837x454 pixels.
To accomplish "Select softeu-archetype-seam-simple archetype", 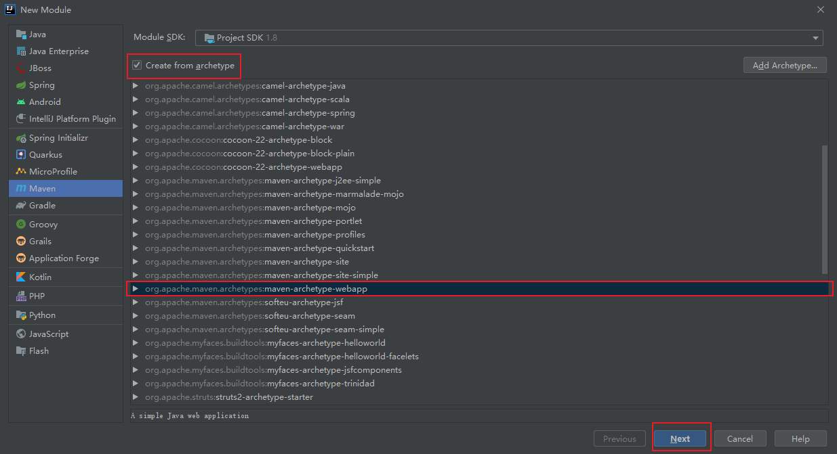I will pyautogui.click(x=478, y=330).
